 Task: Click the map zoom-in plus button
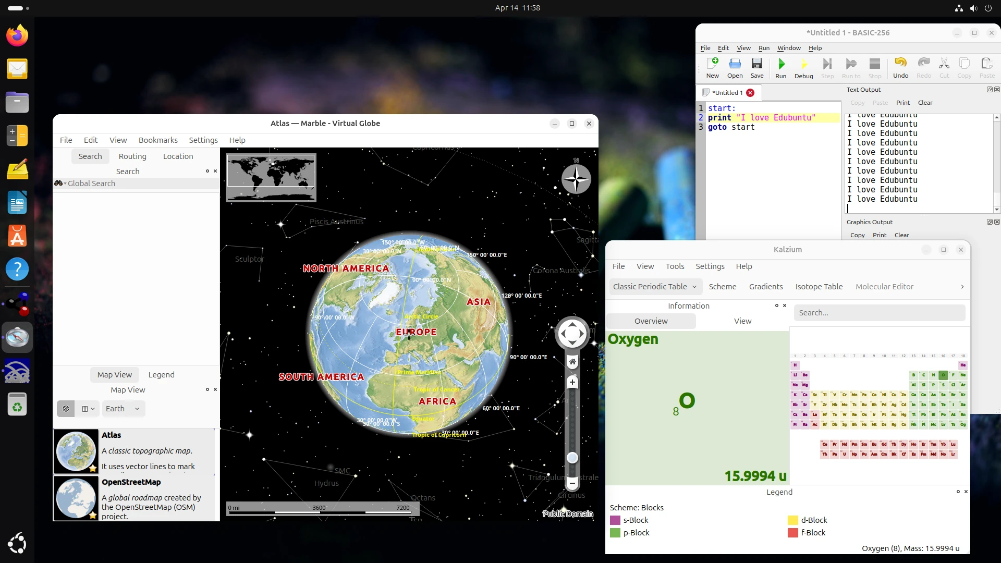pos(572,382)
